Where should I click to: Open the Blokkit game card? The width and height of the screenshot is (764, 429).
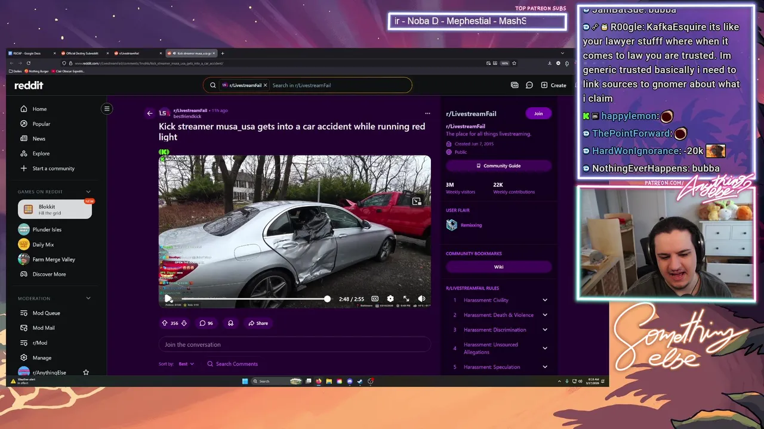coord(55,210)
